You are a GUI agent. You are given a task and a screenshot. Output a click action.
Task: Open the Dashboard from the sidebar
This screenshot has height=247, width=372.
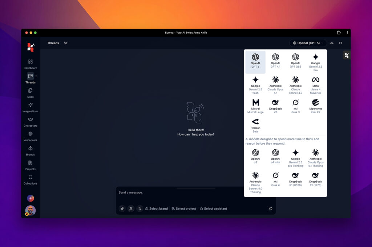tap(31, 64)
